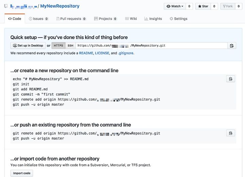The width and height of the screenshot is (245, 177).
Task: Open the watchers count
Action: (189, 6)
